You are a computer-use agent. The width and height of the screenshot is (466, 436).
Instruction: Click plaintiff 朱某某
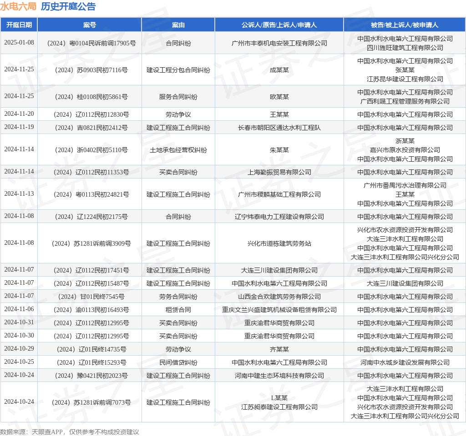tap(279, 150)
